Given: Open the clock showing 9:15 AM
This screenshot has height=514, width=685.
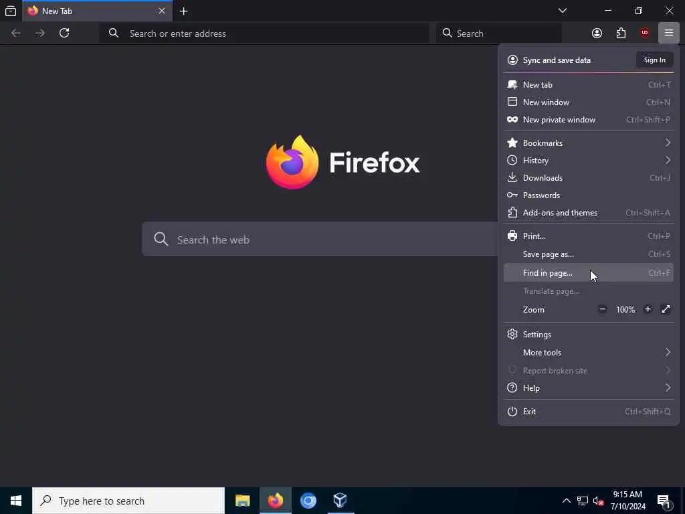Looking at the screenshot, I should 627,501.
